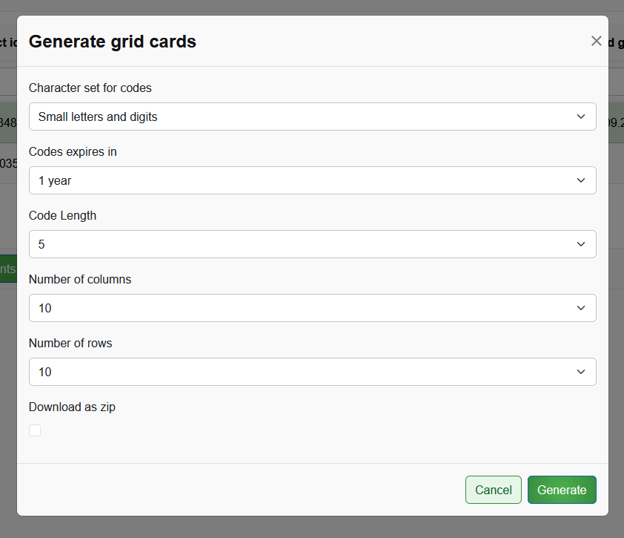Screen dimensions: 624x538
Task: Click the "1 year" expiration field
Action: 222,180
